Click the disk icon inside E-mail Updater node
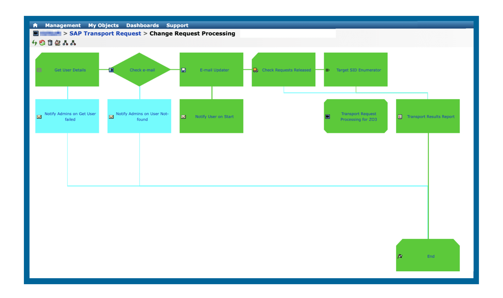The image size is (503, 298). (x=183, y=70)
